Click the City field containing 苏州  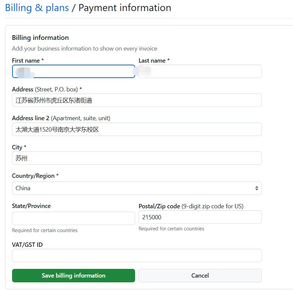[137, 158]
